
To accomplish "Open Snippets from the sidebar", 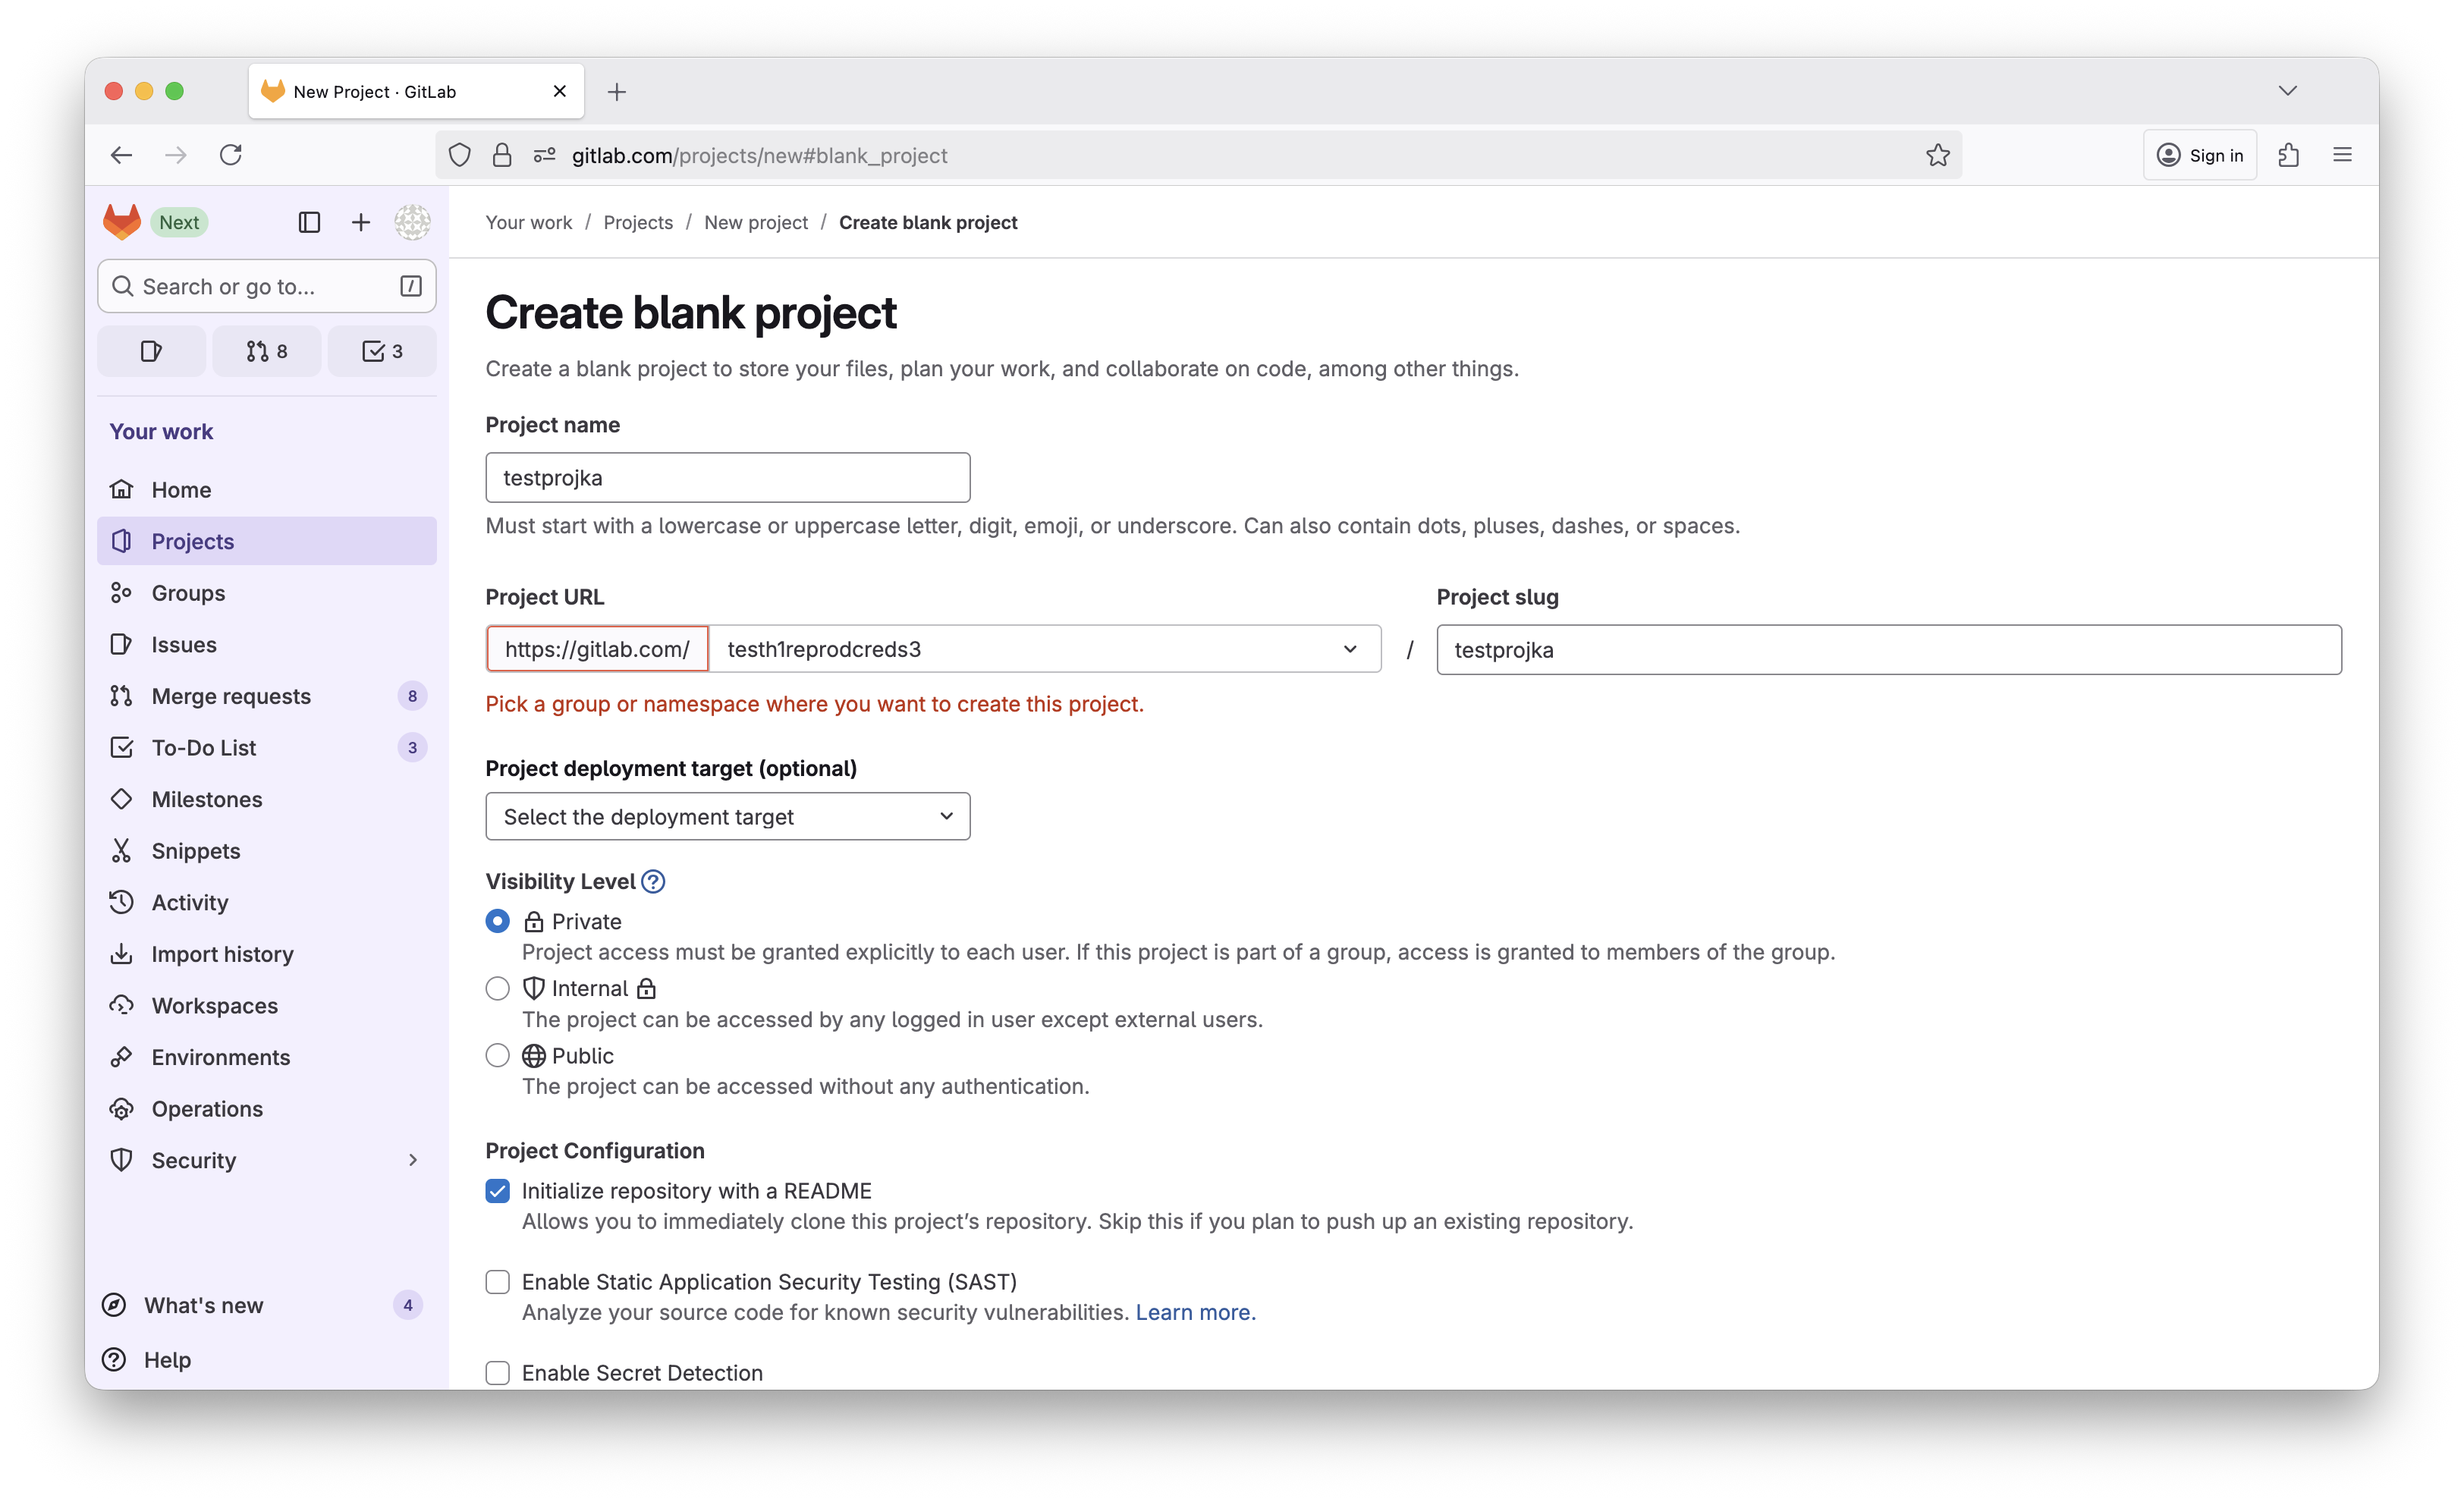I will 196,851.
